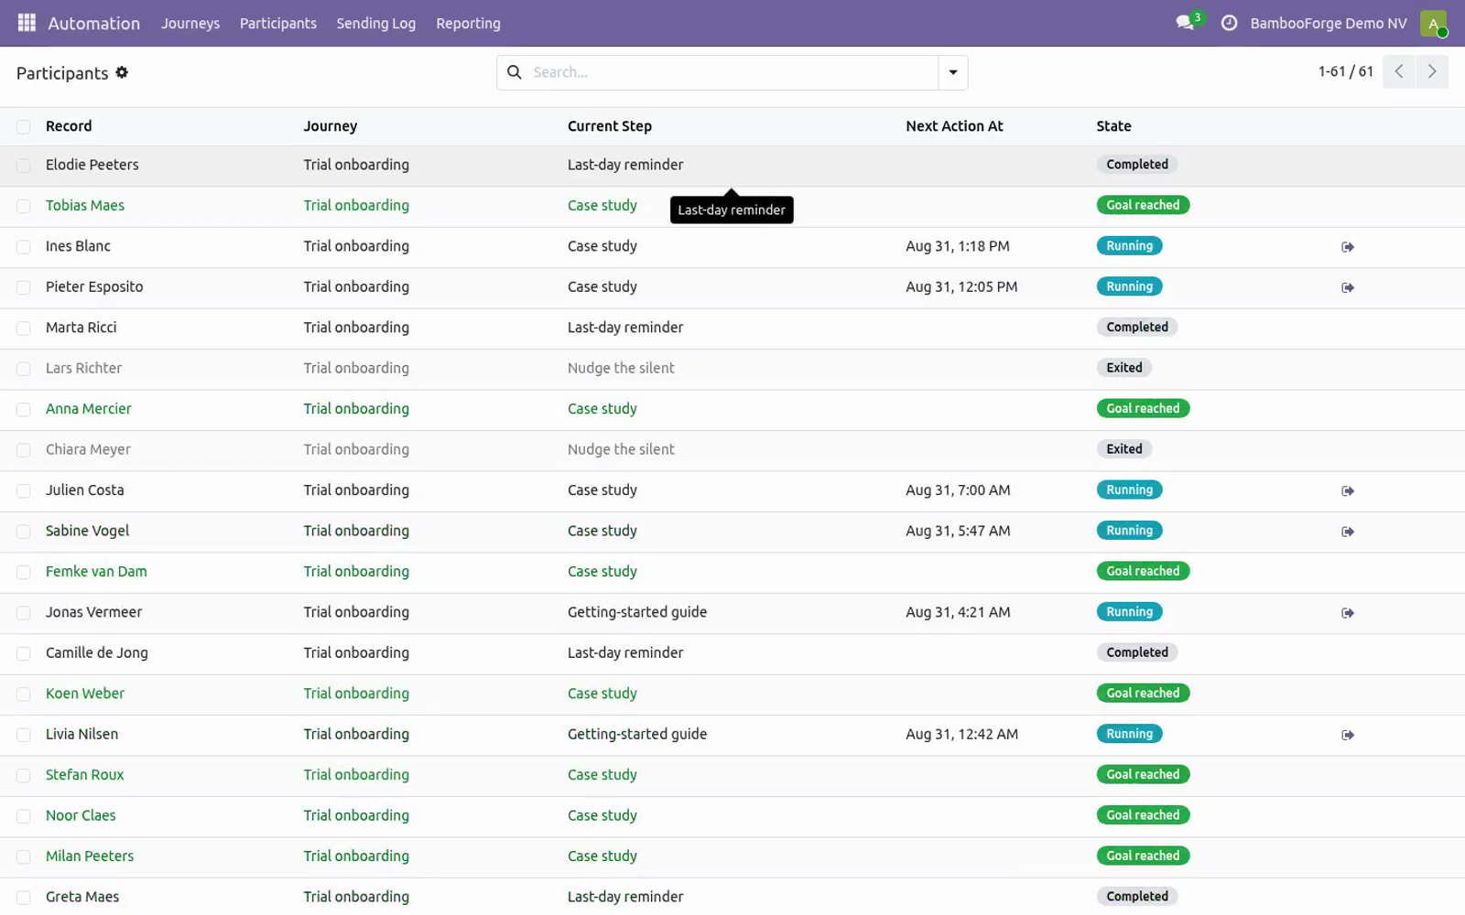
Task: Open the Participants menu in navbar
Action: click(x=278, y=23)
